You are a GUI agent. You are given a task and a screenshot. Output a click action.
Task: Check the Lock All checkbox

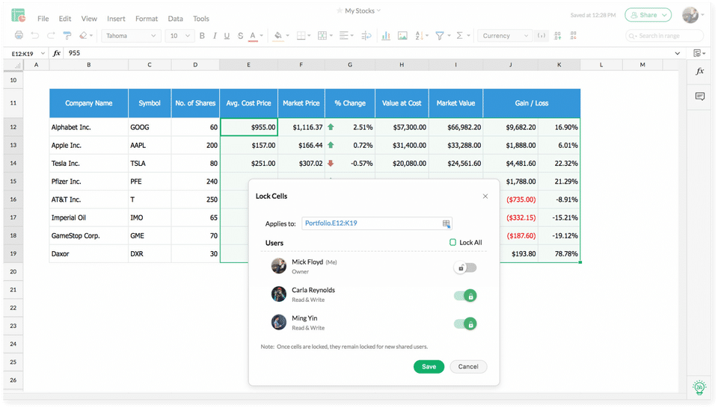(x=453, y=242)
